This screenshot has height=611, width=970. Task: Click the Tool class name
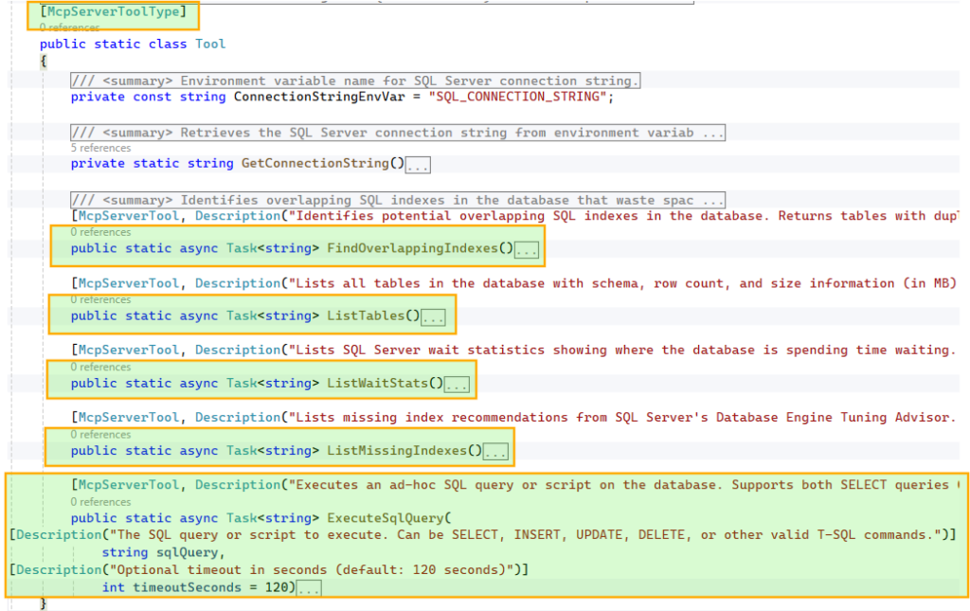coord(210,44)
